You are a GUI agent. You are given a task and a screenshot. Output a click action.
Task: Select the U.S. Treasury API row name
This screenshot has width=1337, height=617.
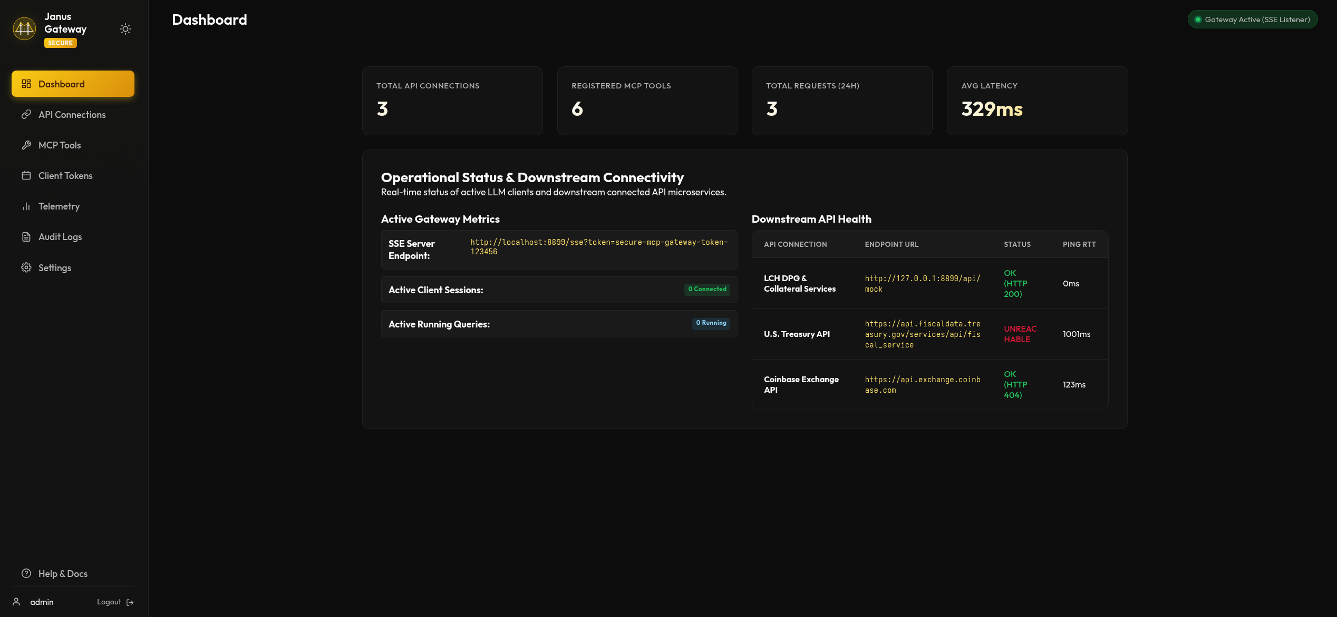pyautogui.click(x=797, y=334)
